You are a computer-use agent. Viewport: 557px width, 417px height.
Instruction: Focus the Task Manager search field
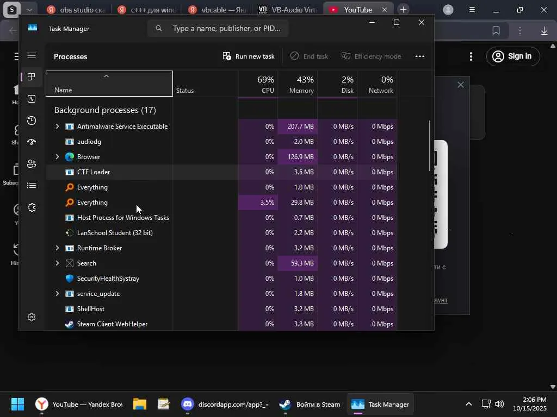pos(218,28)
